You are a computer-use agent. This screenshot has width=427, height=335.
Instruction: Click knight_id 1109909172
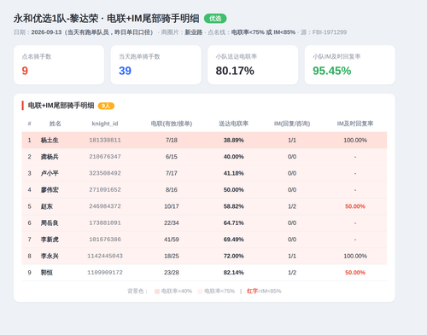coord(105,272)
